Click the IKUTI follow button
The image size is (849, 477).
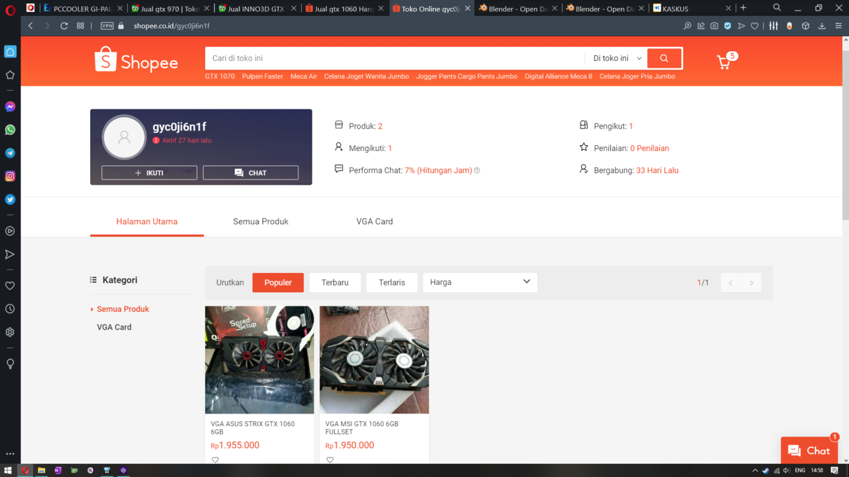(149, 172)
